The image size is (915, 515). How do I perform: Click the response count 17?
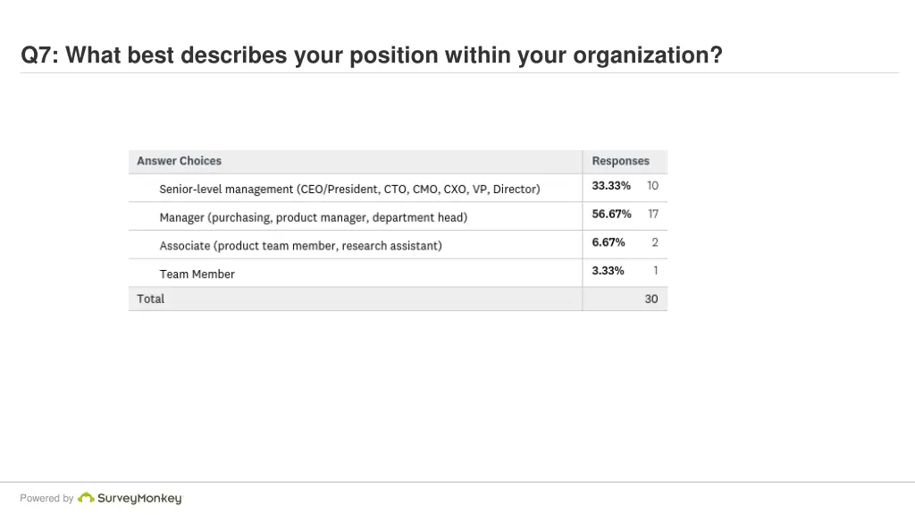653,214
